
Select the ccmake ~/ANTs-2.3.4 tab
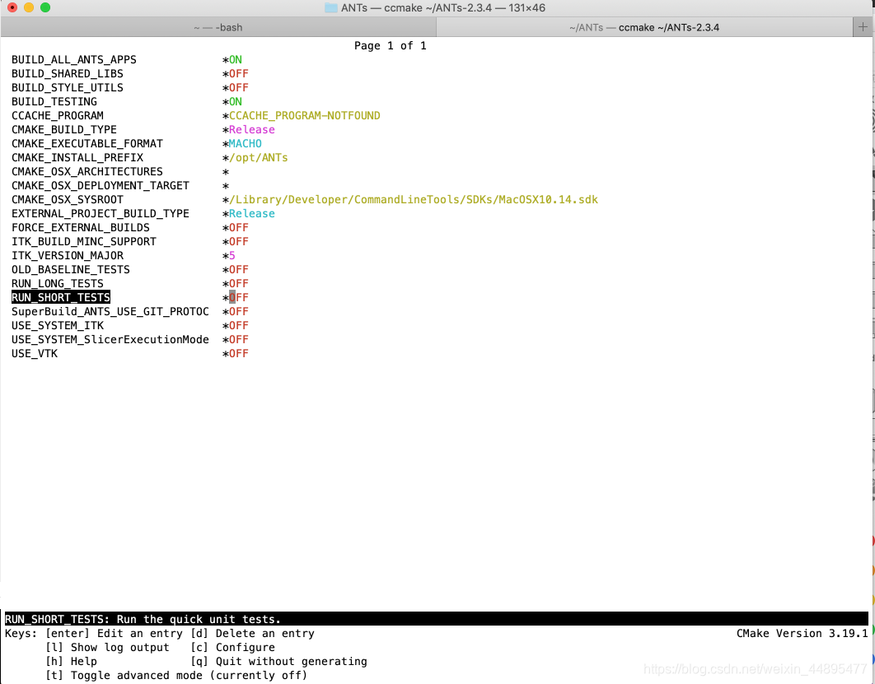(x=644, y=27)
